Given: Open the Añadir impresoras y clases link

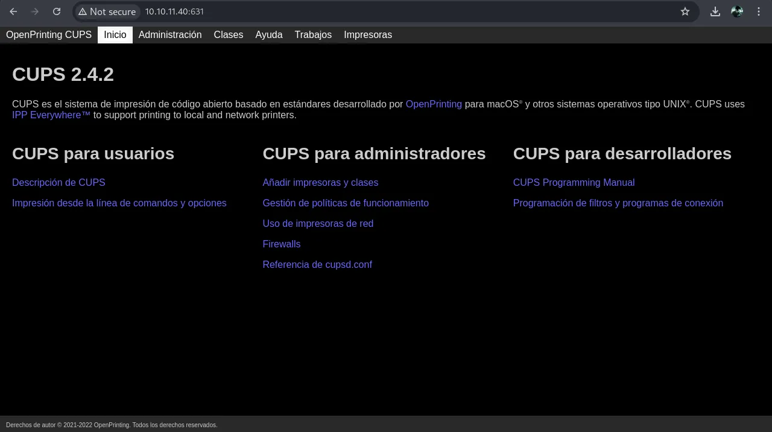Looking at the screenshot, I should click(x=320, y=182).
